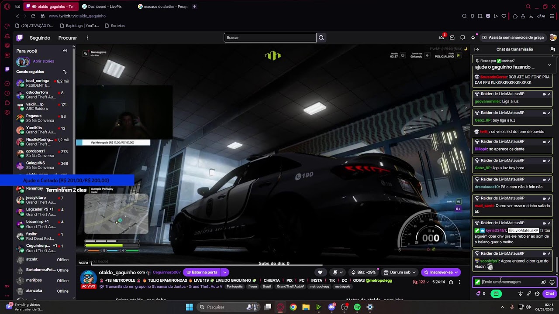Send message with the purple Chat button
Screen dimensions: 559x314
pos(549,294)
